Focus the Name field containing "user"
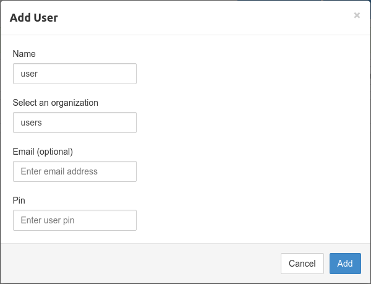The height and width of the screenshot is (284, 371). click(x=75, y=74)
